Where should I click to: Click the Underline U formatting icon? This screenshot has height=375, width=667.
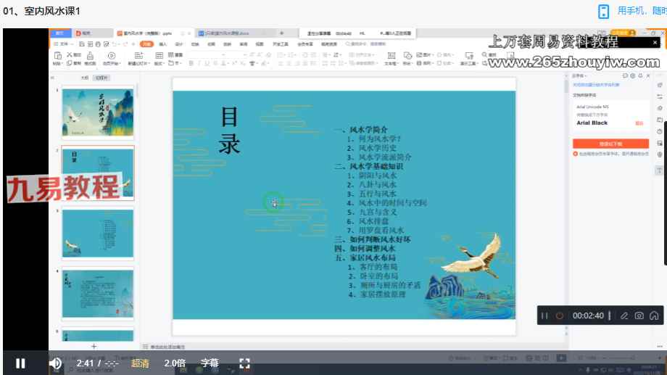point(207,63)
